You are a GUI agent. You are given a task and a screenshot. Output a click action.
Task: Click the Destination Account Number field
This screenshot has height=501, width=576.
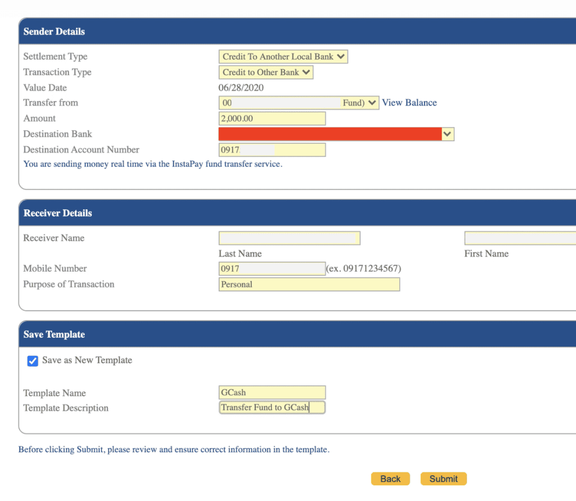272,150
